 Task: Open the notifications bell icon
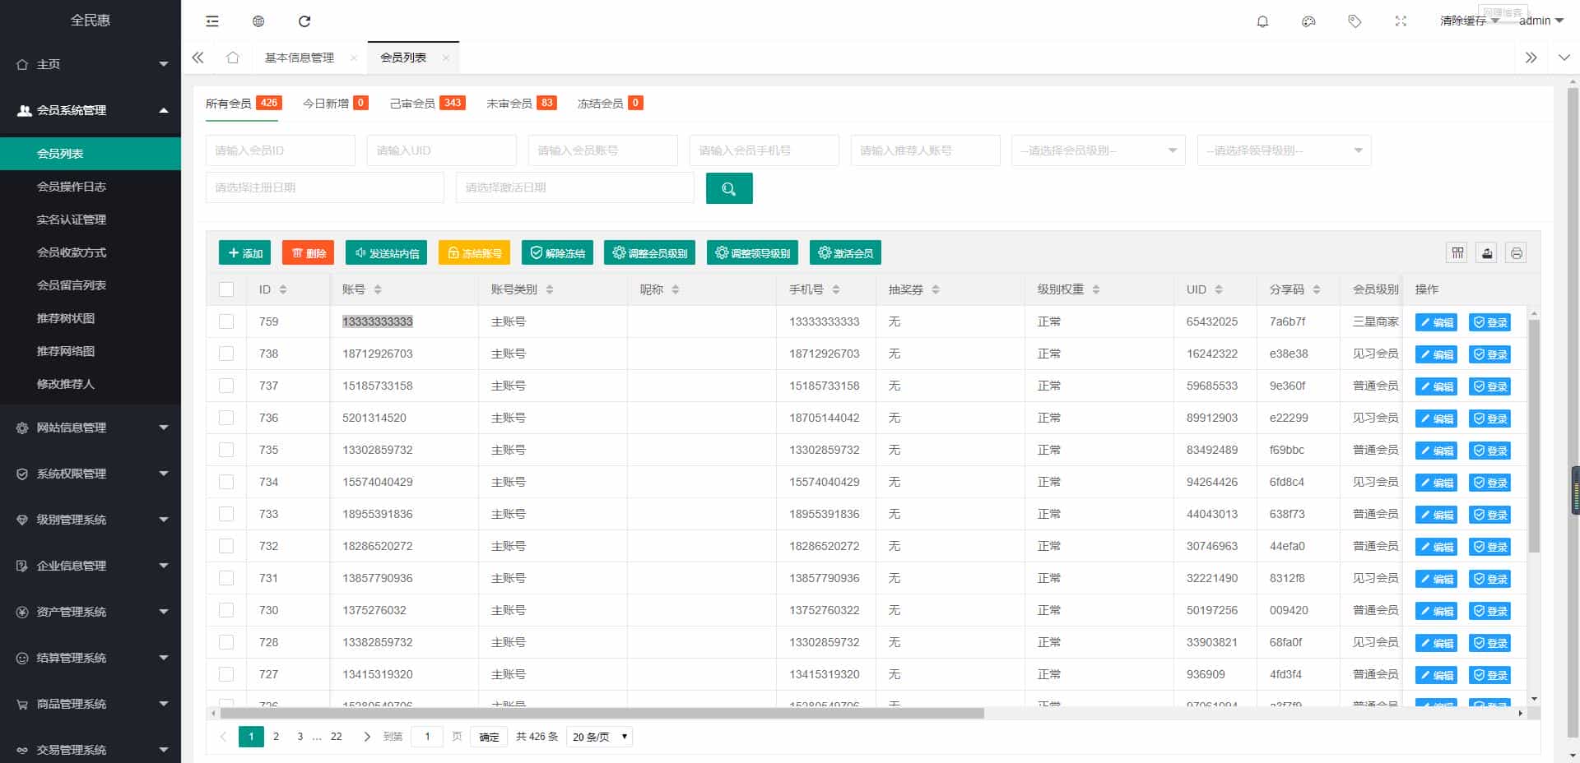pyautogui.click(x=1262, y=21)
